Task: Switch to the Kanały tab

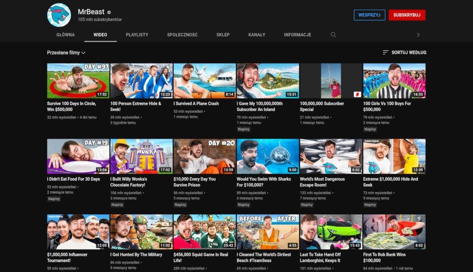Action: pyautogui.click(x=257, y=34)
